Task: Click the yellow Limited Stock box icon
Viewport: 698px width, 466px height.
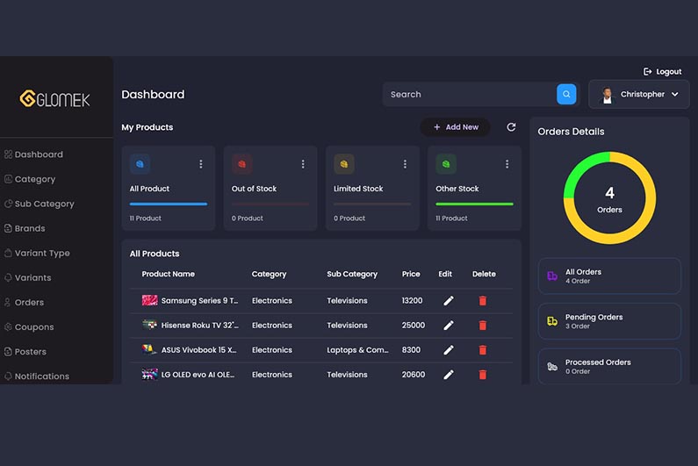Action: (343, 164)
